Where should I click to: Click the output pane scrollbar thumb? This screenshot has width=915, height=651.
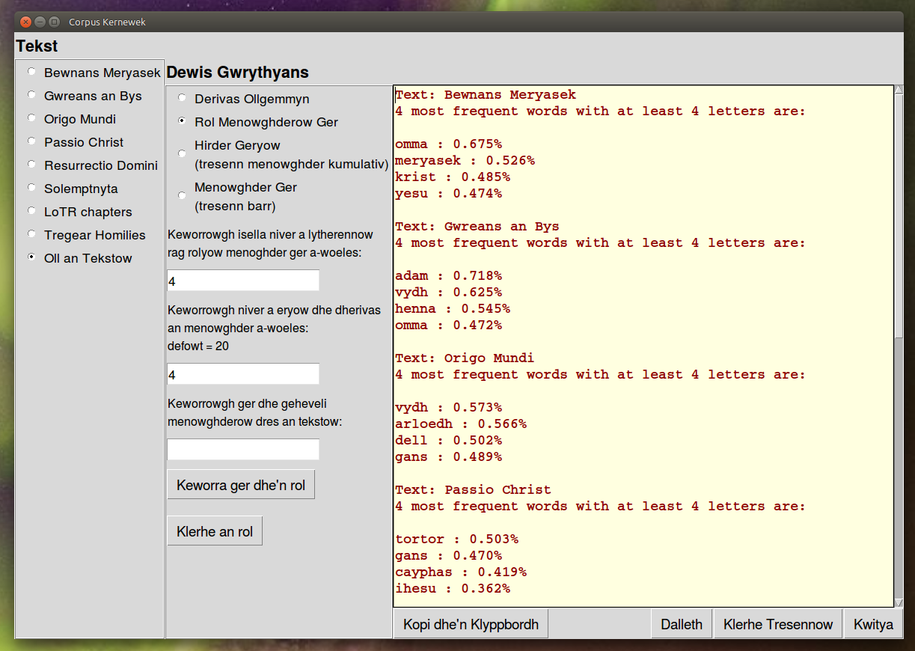(899, 216)
